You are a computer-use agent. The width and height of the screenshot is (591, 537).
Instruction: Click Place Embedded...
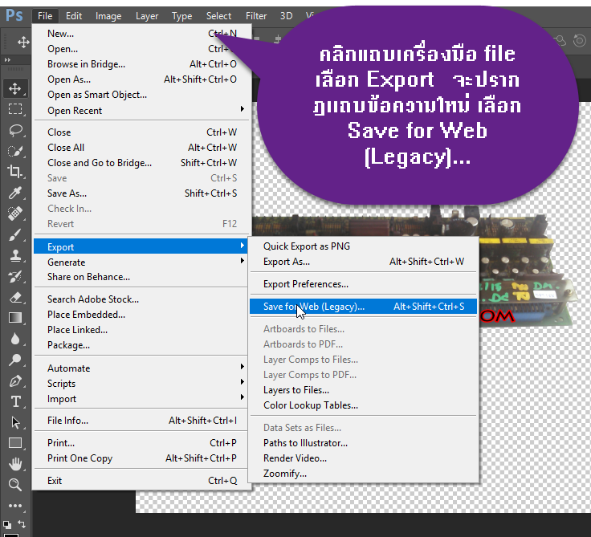(x=142, y=315)
